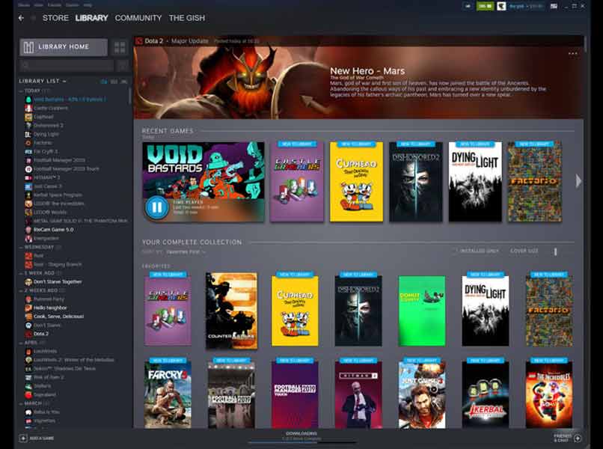Open the Sort By Favorites First dropdown
Viewport: 603px width, 449px height.
[186, 252]
